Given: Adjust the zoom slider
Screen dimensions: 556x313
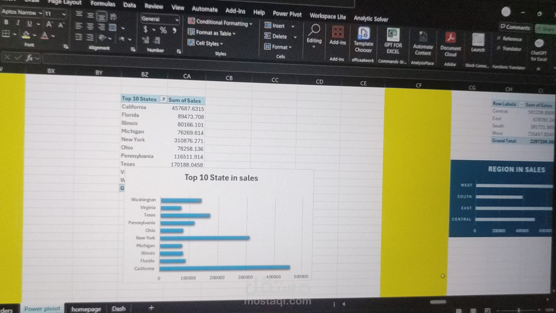Looking at the screenshot, I should pos(518,310).
